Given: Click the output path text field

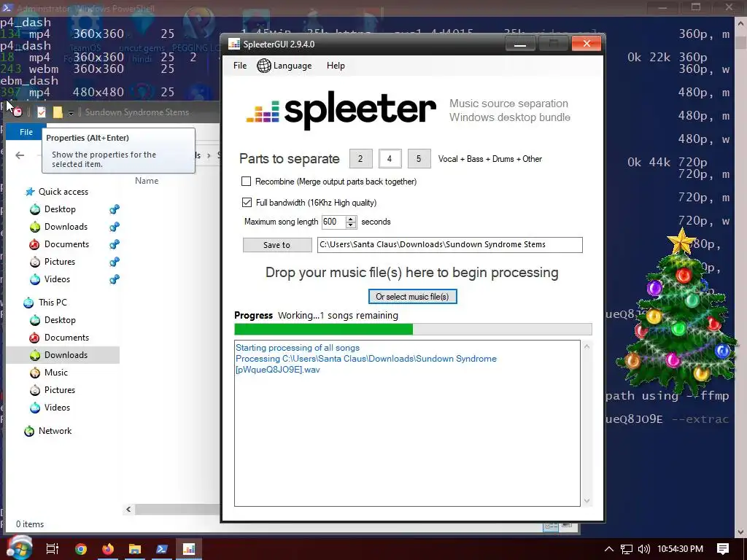Looking at the screenshot, I should (x=449, y=245).
